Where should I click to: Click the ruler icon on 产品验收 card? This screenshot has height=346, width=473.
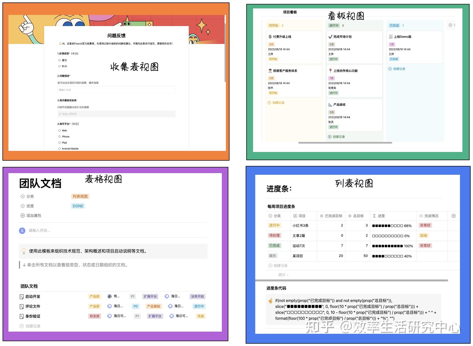[330, 104]
